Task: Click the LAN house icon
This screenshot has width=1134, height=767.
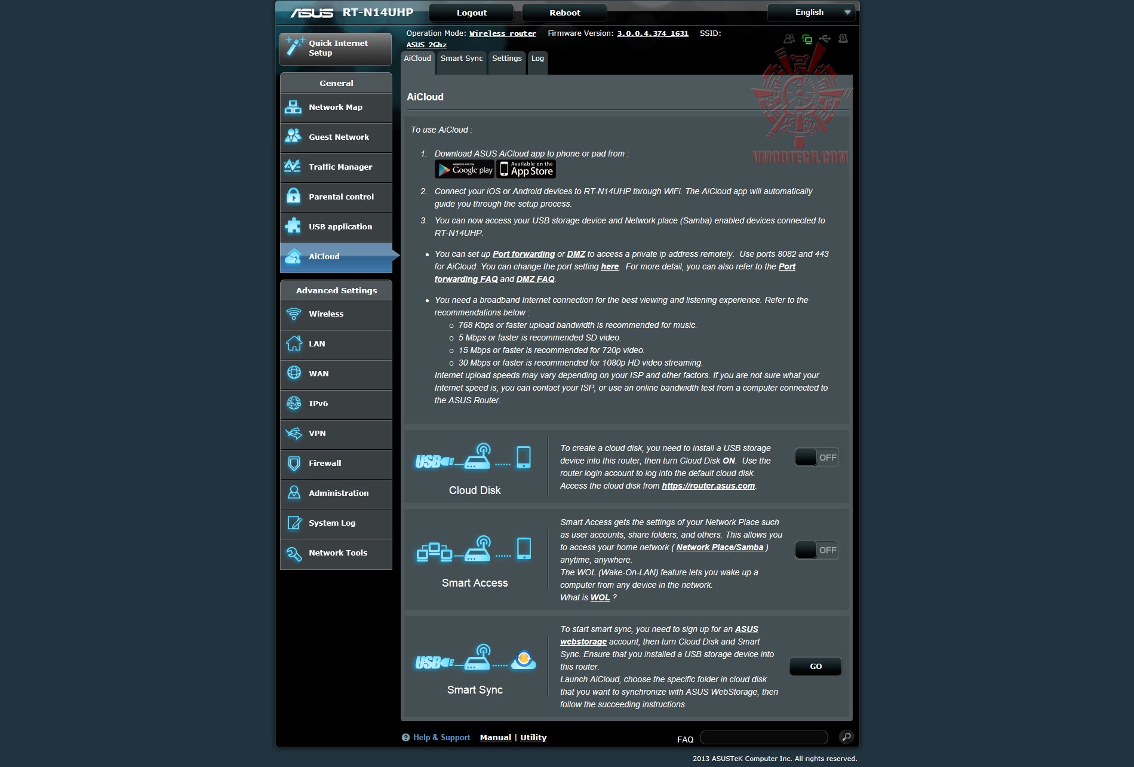Action: (x=294, y=343)
